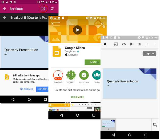Select the main Quarterly Presentation slide in editor
The width and height of the screenshot is (160, 140).
point(130,83)
